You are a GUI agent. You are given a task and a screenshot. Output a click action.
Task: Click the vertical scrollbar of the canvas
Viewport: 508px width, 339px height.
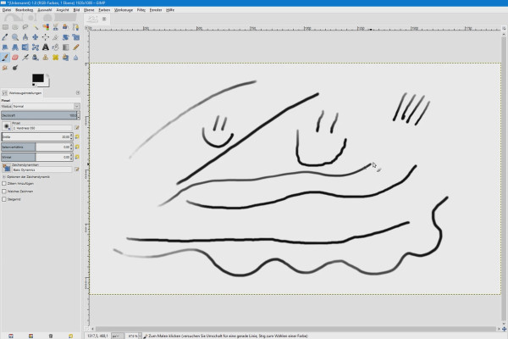504,177
